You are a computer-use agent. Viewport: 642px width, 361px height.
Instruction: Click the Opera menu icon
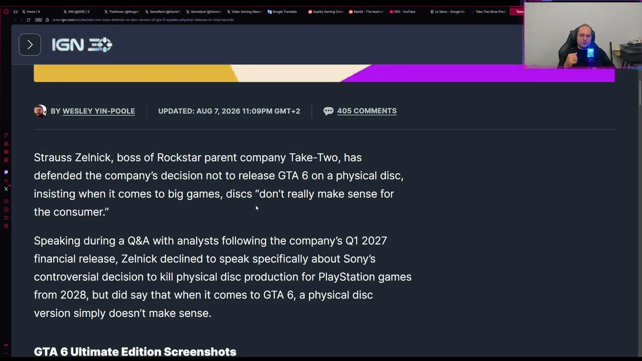[6, 12]
